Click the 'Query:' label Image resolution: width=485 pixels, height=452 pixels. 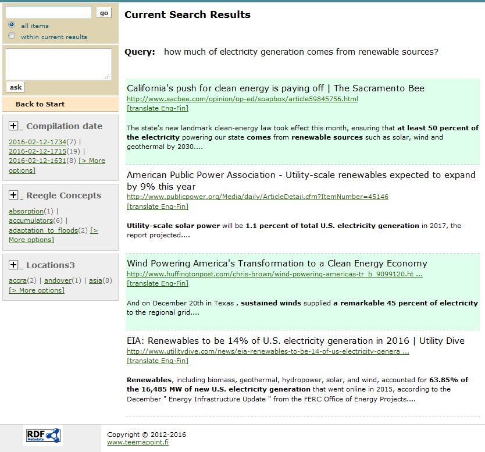[140, 52]
